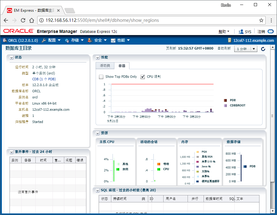
Task: Go to browser home icon
Action: (x=32, y=20)
